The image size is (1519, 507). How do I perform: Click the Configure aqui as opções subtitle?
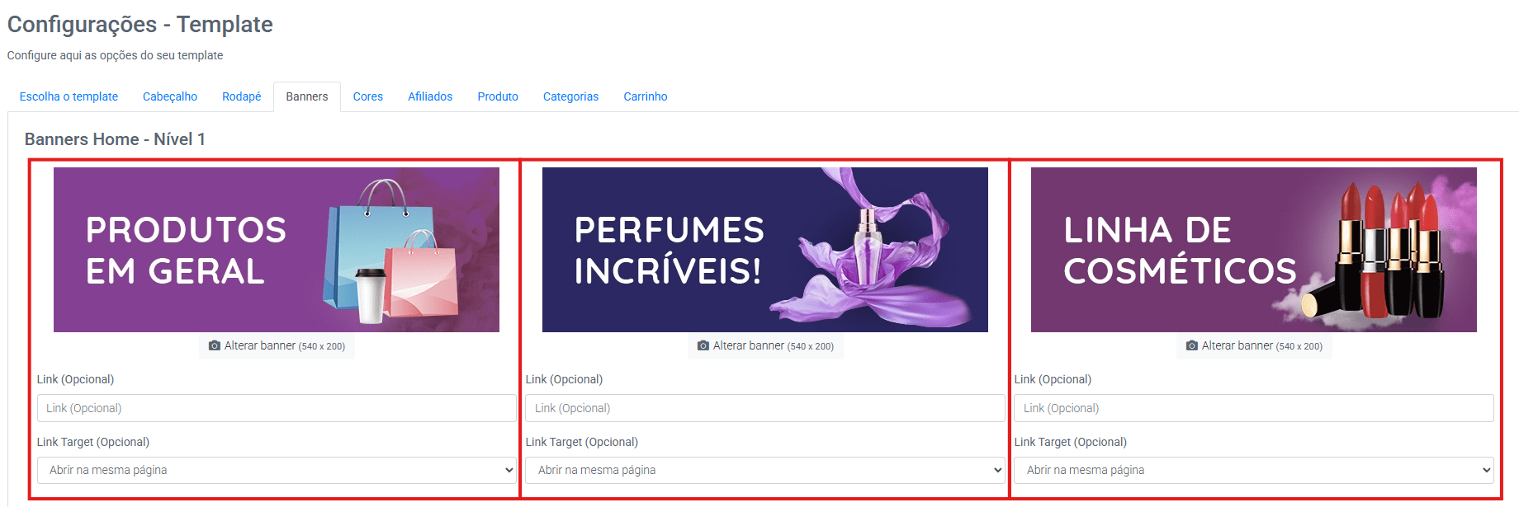coord(116,55)
